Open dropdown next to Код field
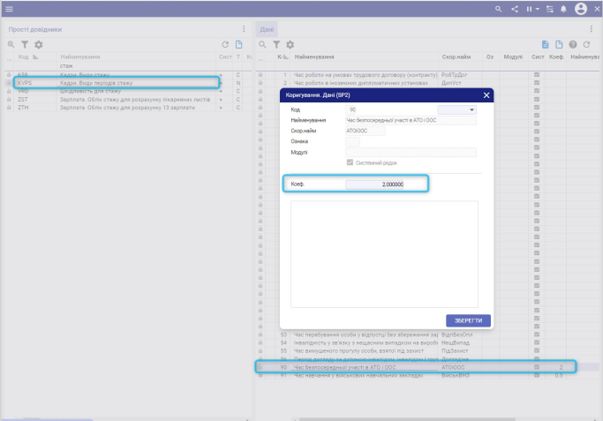Screen dimensions: 603x421 click(x=471, y=109)
